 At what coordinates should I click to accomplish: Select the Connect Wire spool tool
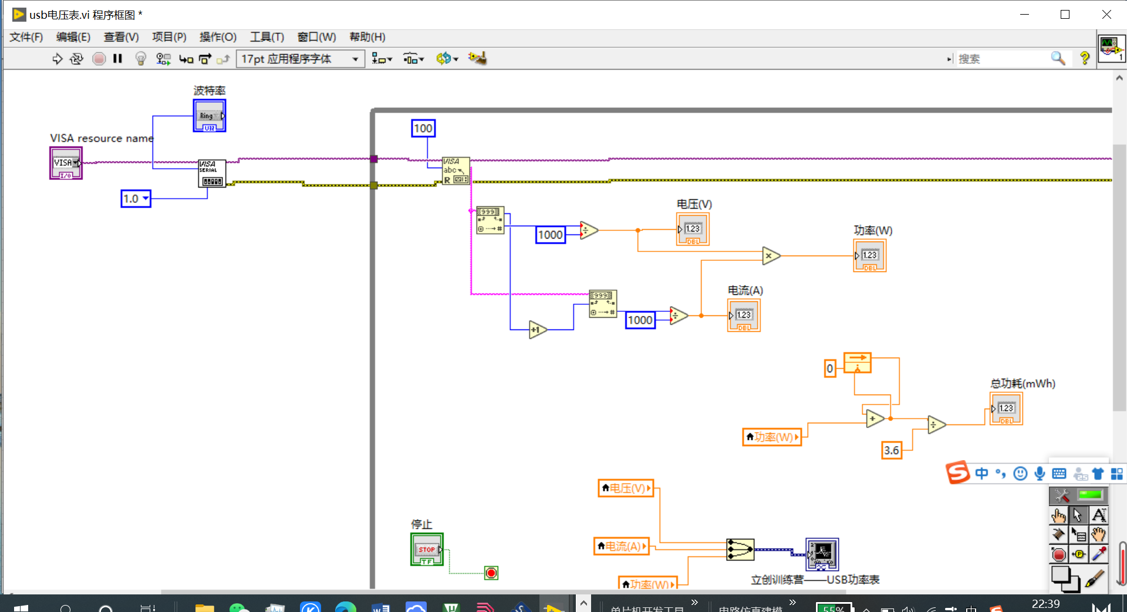1058,535
